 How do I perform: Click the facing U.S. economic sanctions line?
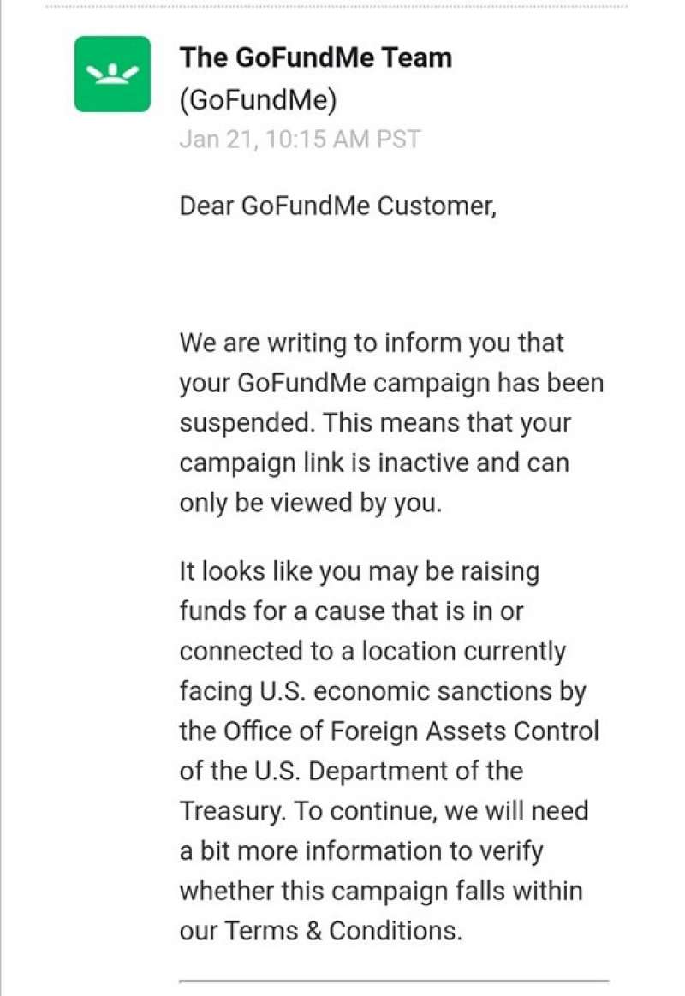click(382, 691)
